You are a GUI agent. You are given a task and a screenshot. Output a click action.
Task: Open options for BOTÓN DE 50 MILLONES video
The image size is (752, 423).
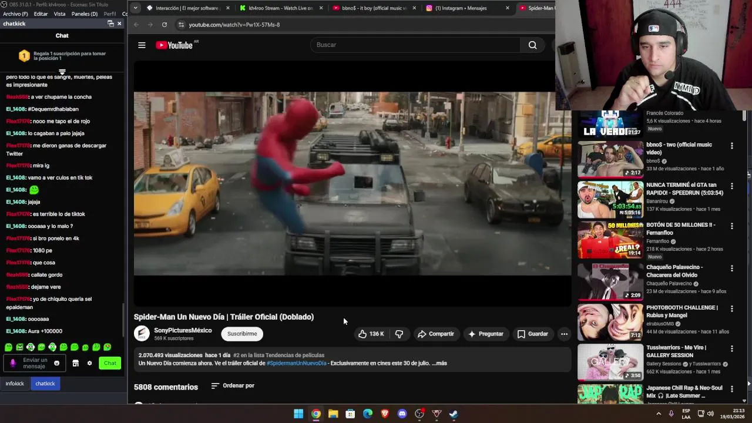731,226
